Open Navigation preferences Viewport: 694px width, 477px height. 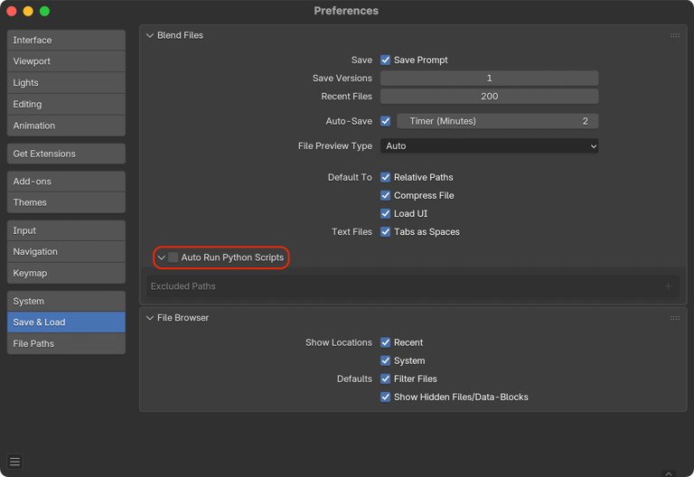(x=66, y=252)
